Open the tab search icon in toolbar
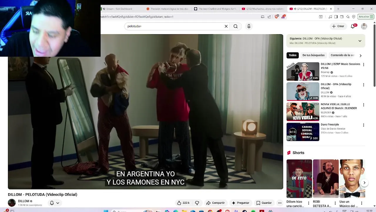This screenshot has height=212, width=376. [321, 17]
